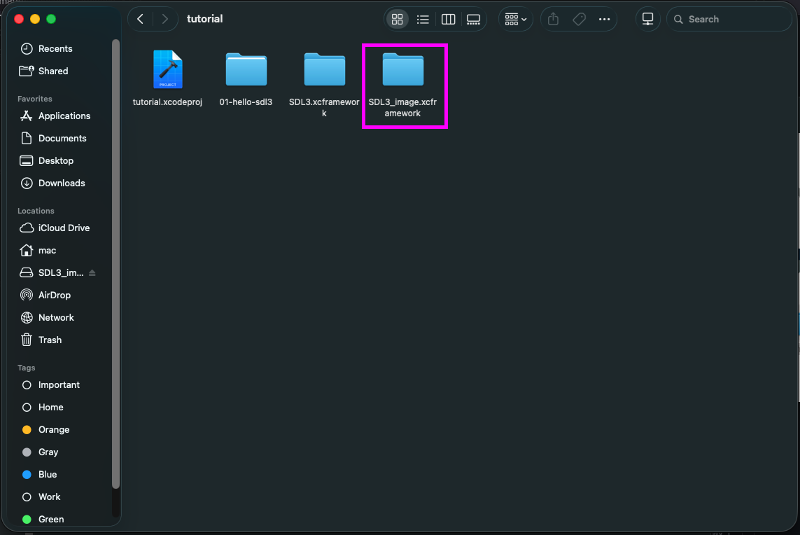The height and width of the screenshot is (535, 800).
Task: Open Recents in the sidebar
Action: pos(55,48)
